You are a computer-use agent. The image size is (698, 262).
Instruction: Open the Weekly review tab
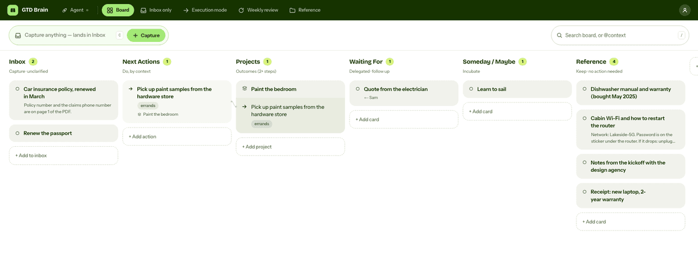coord(258,10)
